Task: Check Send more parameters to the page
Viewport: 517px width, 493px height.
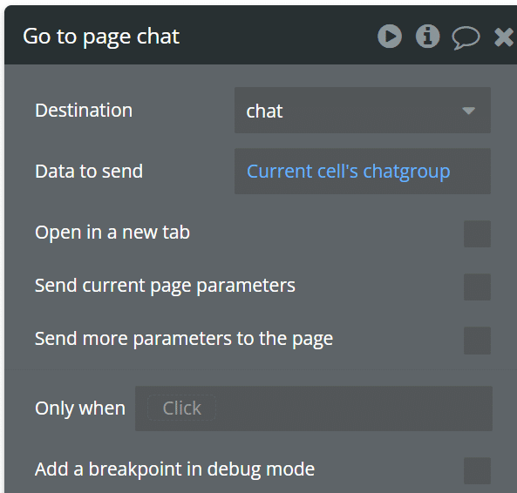Action: coord(477,341)
